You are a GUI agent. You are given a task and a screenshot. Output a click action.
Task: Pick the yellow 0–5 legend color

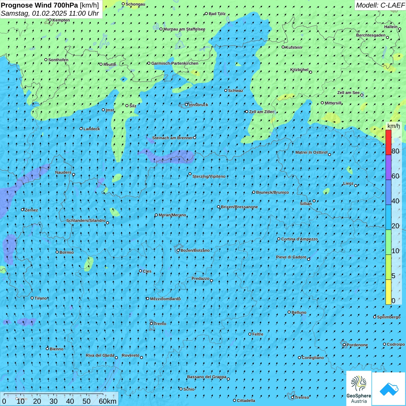pos(388,292)
